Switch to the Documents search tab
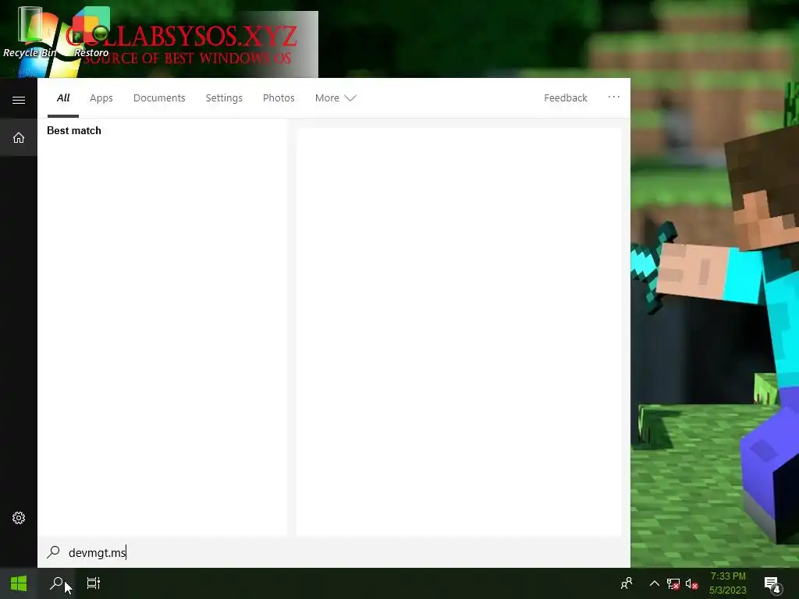Image resolution: width=799 pixels, height=599 pixels. click(159, 97)
